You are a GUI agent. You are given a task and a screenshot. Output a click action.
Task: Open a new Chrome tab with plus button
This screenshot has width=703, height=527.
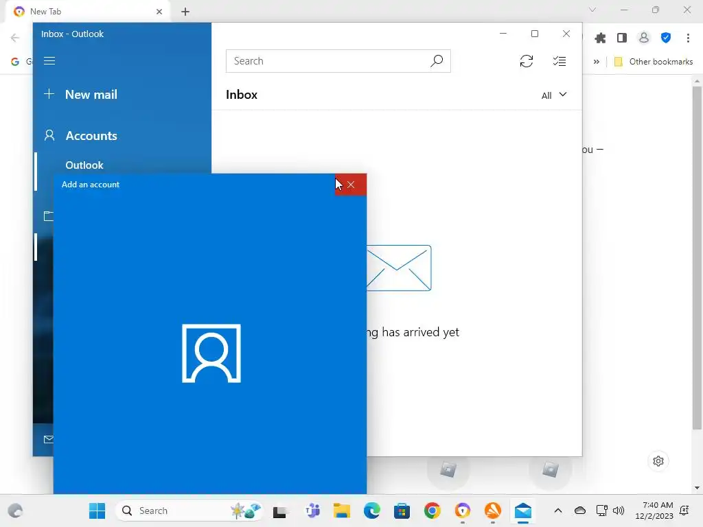click(185, 12)
